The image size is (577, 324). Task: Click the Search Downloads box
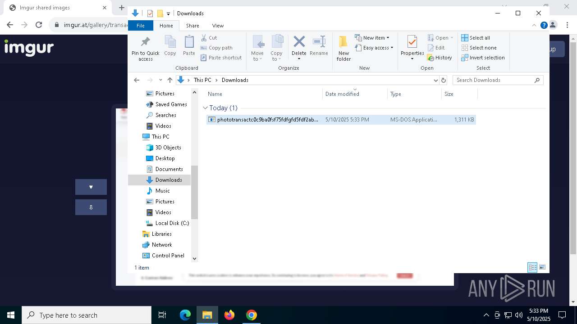tap(498, 80)
